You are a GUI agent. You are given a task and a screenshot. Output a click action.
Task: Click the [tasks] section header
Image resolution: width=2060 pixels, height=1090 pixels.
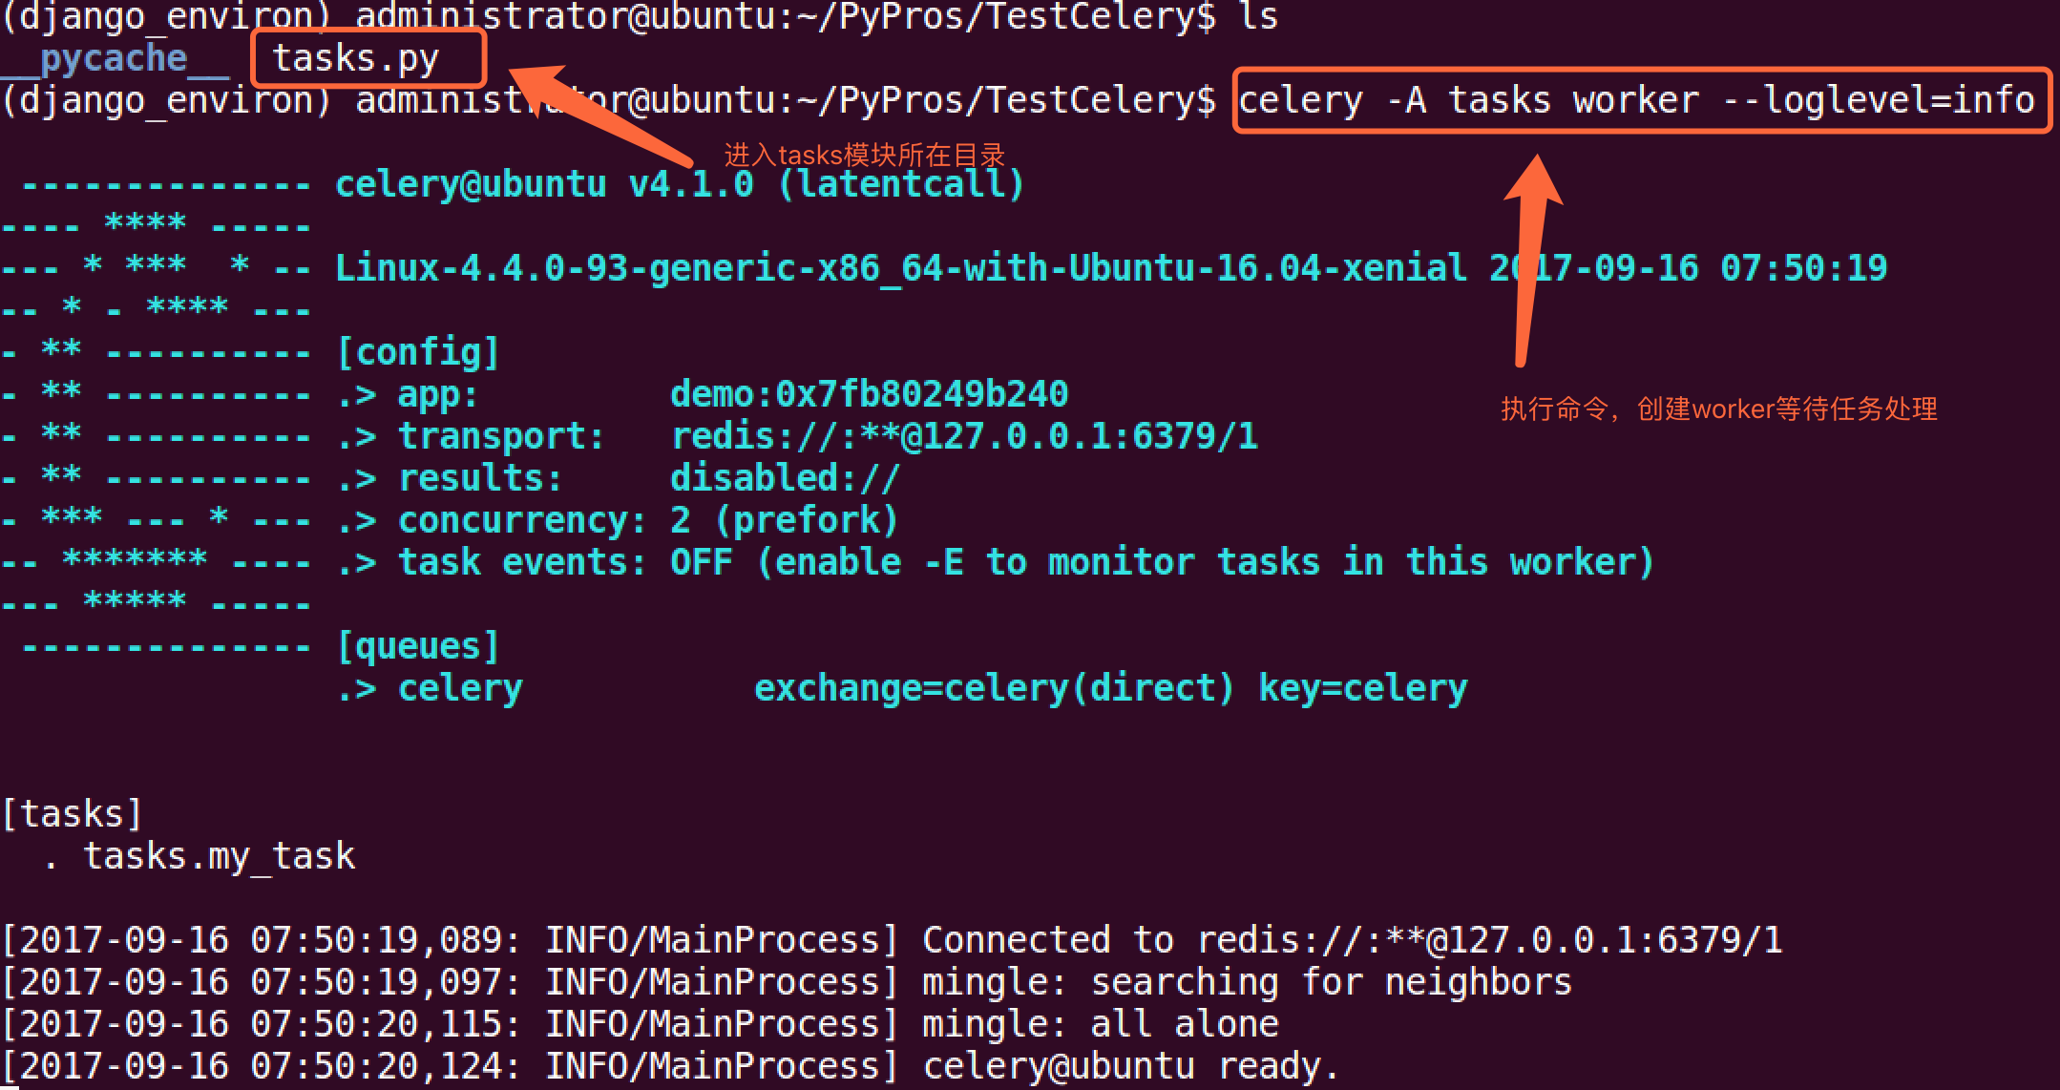coord(73,814)
